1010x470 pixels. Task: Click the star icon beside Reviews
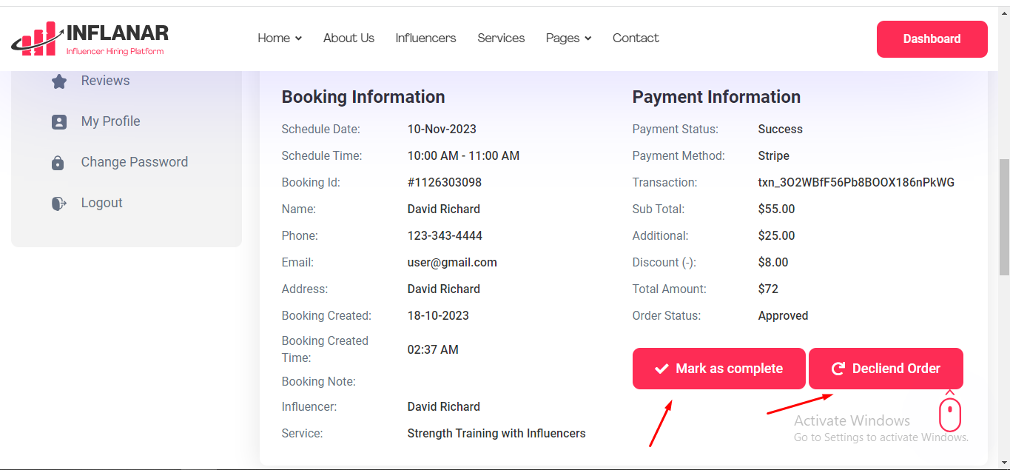59,81
